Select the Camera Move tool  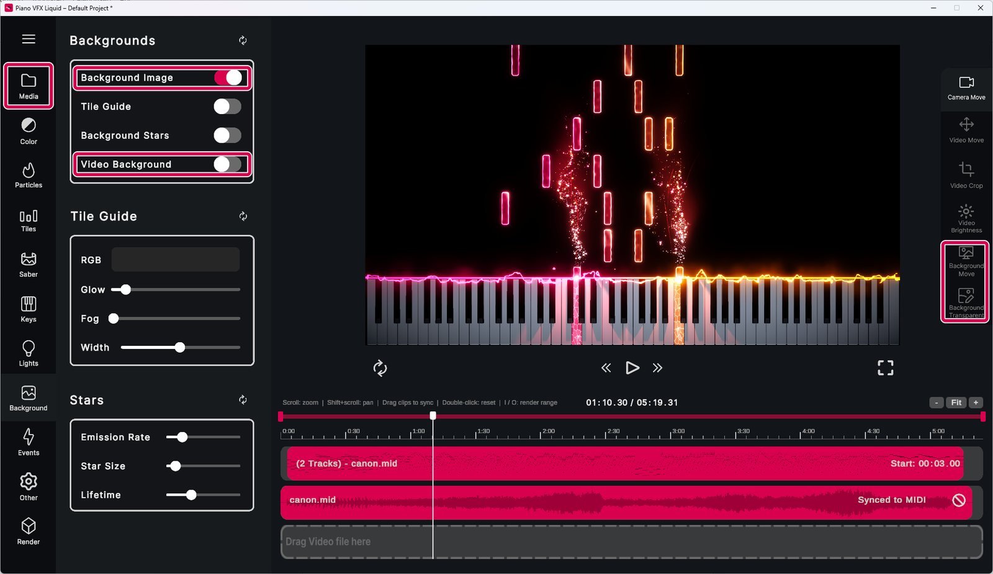(966, 88)
